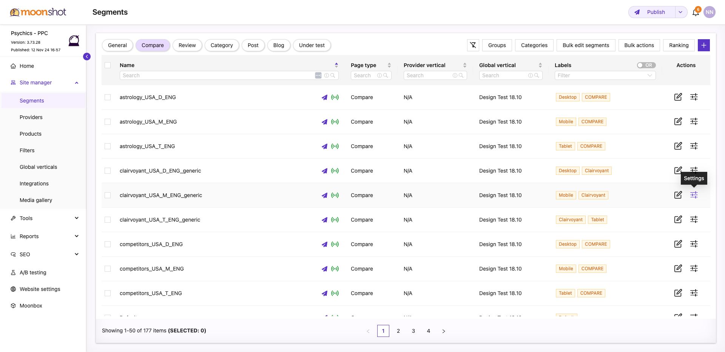Open the Publish dropdown arrow
Screen dimensions: 725x352
[680, 12]
